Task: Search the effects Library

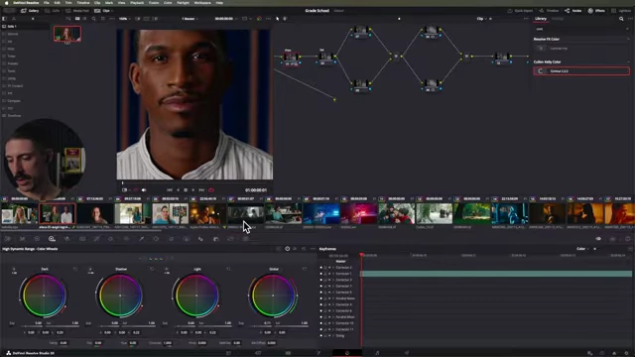Action: click(x=621, y=19)
